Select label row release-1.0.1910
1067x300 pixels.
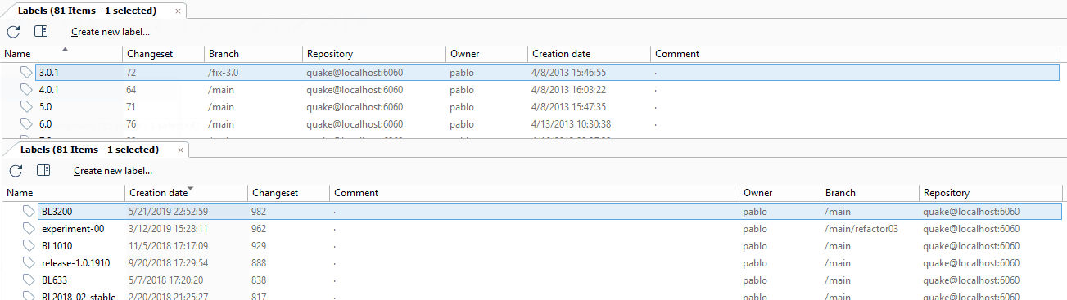coord(551,263)
